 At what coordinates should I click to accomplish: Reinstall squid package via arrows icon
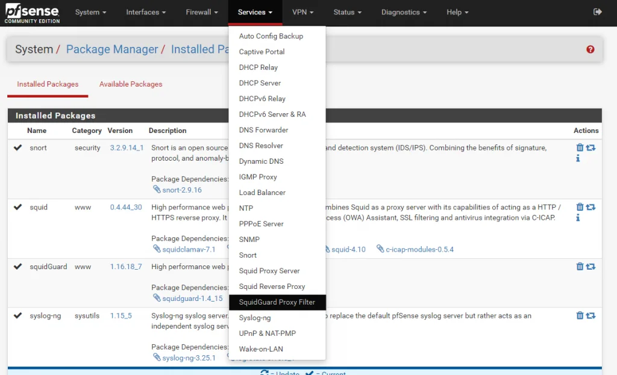590,206
